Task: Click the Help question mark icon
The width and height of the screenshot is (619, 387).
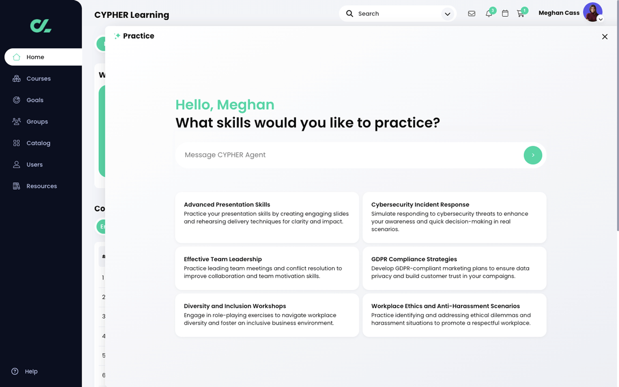Action: [15, 371]
